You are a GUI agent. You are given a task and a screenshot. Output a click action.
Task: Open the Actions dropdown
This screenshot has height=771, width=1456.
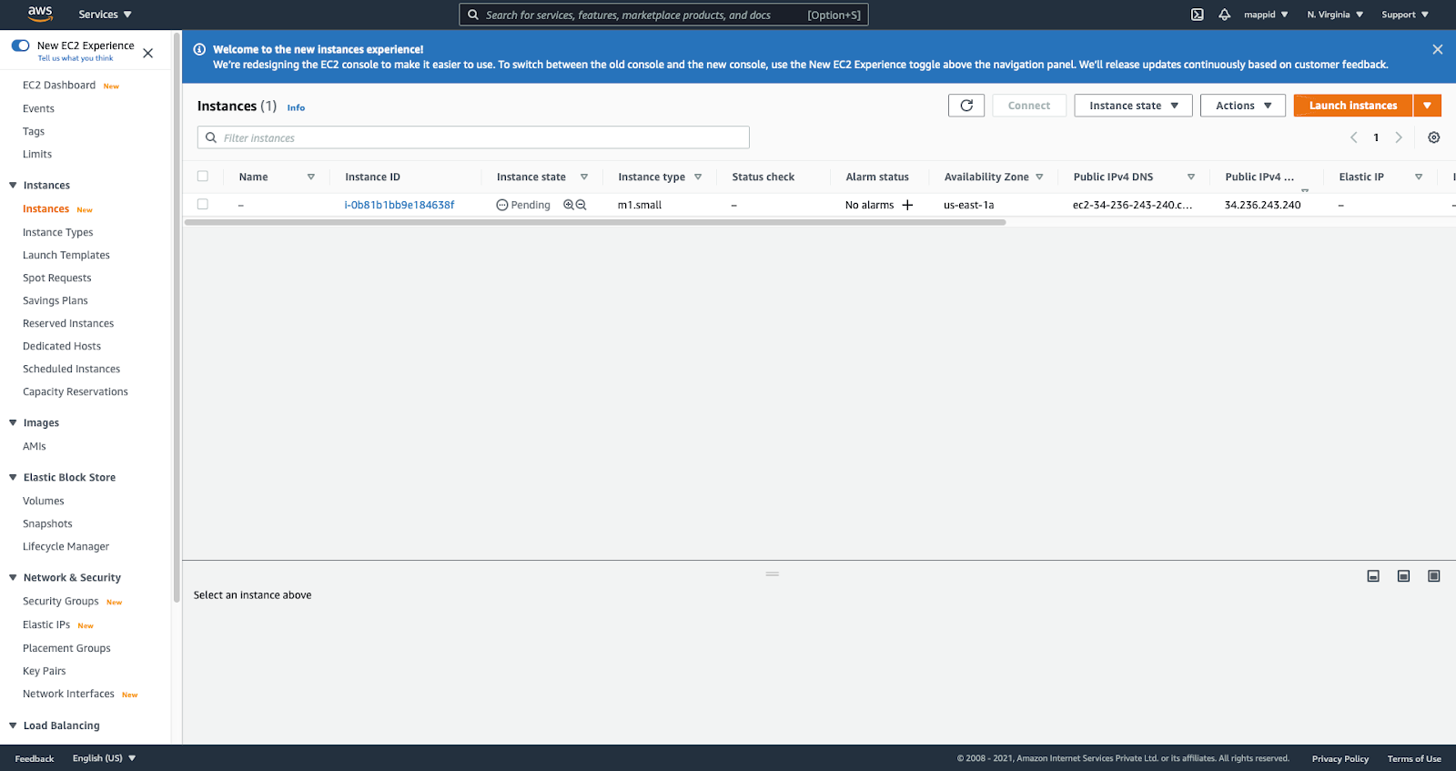coord(1243,106)
